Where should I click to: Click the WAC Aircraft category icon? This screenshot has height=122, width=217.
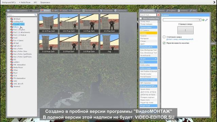click(x=12, y=84)
